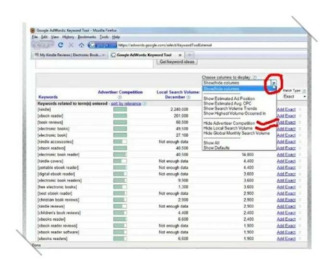Click Get keyword ideas button
The image size is (334, 272).
(177, 62)
